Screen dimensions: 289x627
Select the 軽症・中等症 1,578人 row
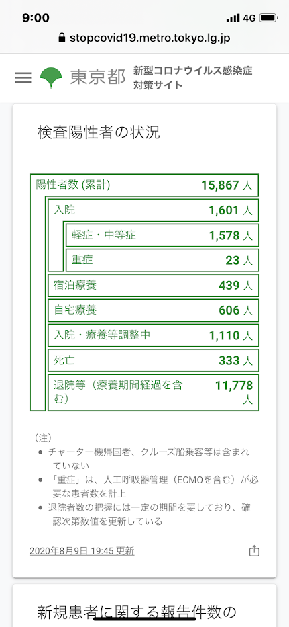(x=162, y=235)
